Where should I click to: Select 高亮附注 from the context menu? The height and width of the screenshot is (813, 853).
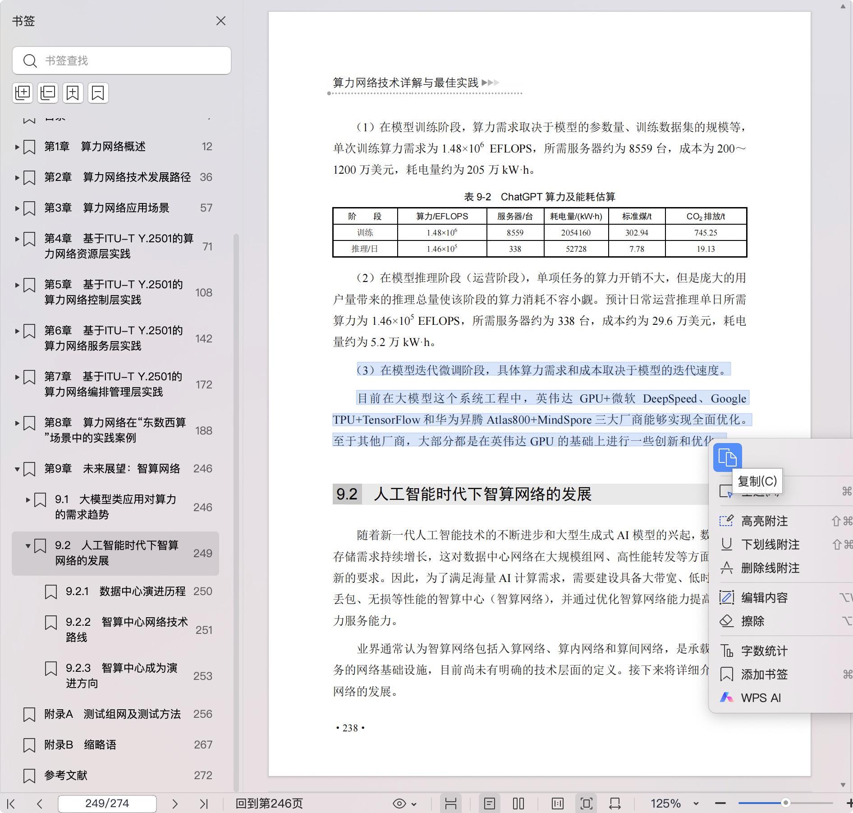[764, 521]
